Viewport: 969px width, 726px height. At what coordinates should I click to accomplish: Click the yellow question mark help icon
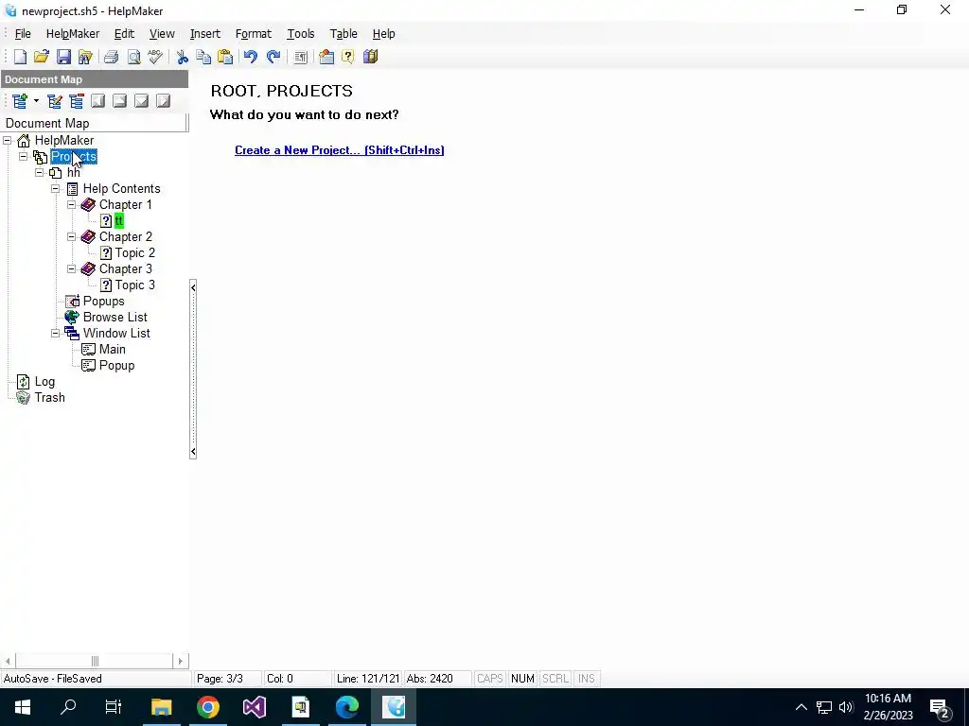click(348, 57)
